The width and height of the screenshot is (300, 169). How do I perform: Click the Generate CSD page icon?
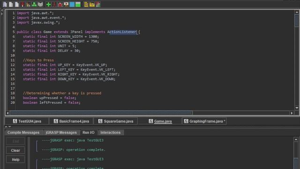(x=5, y=4)
